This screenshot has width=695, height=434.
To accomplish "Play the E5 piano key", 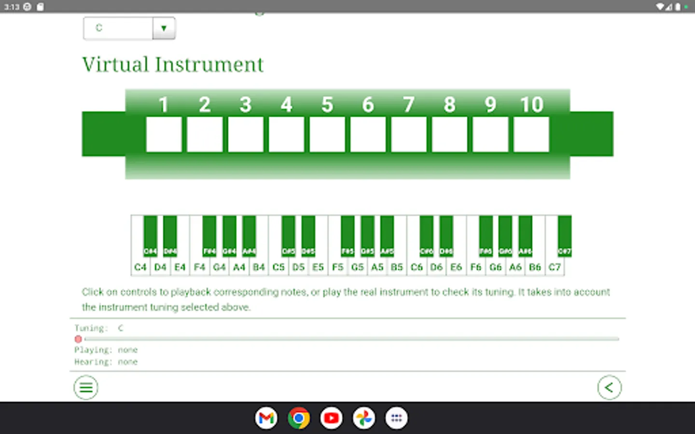I will [318, 267].
